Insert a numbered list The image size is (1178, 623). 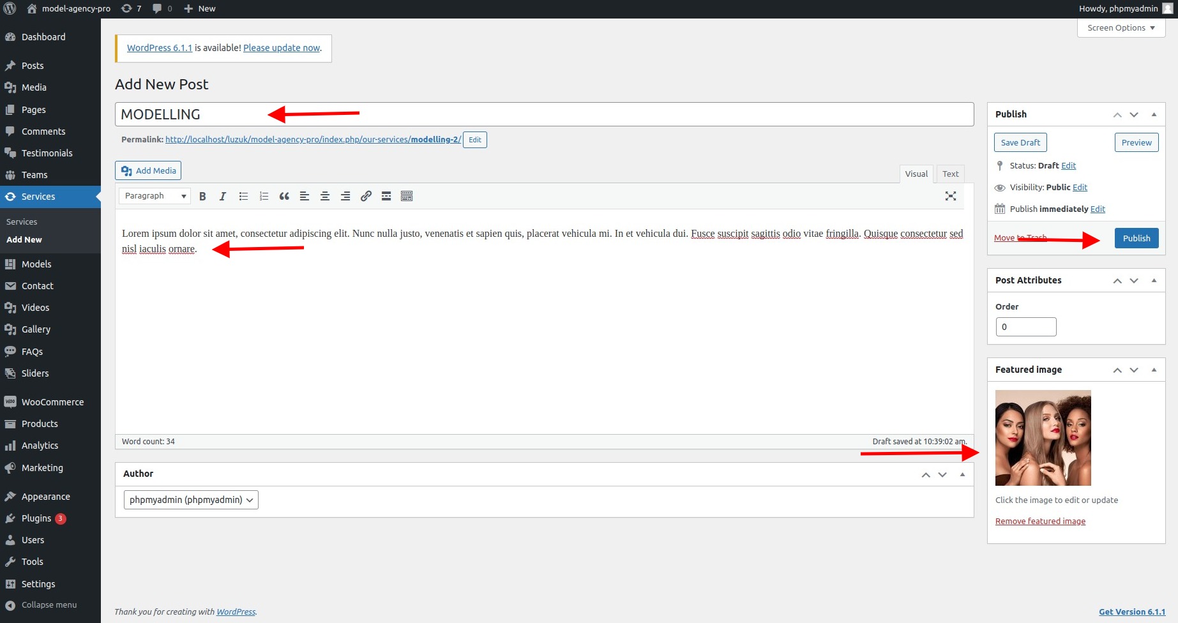click(x=264, y=197)
